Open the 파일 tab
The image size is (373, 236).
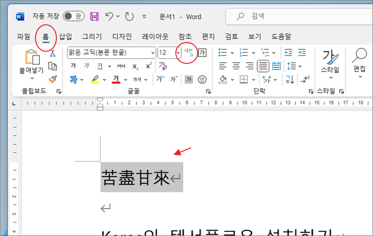(24, 37)
